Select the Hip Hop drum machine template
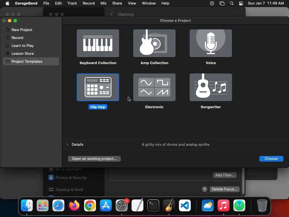The image size is (289, 217). 98,87
